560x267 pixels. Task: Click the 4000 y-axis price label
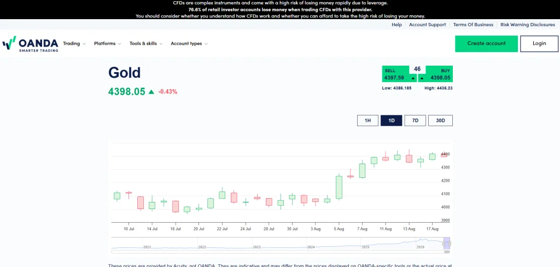pyautogui.click(x=445, y=207)
